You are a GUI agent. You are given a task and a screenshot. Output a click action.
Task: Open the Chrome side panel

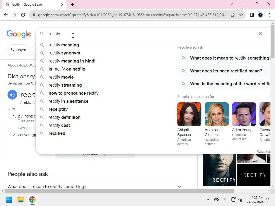pos(252,15)
